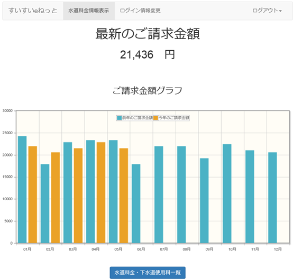Screen dimensions: 293x280
Task: Click the 最新のご請求金額 heading
Action: (x=148, y=34)
